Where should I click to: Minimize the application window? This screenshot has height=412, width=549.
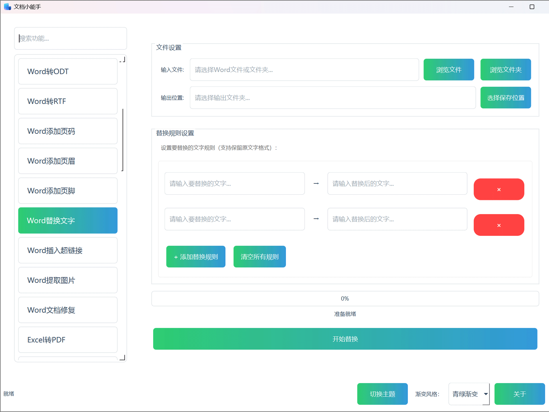click(511, 7)
